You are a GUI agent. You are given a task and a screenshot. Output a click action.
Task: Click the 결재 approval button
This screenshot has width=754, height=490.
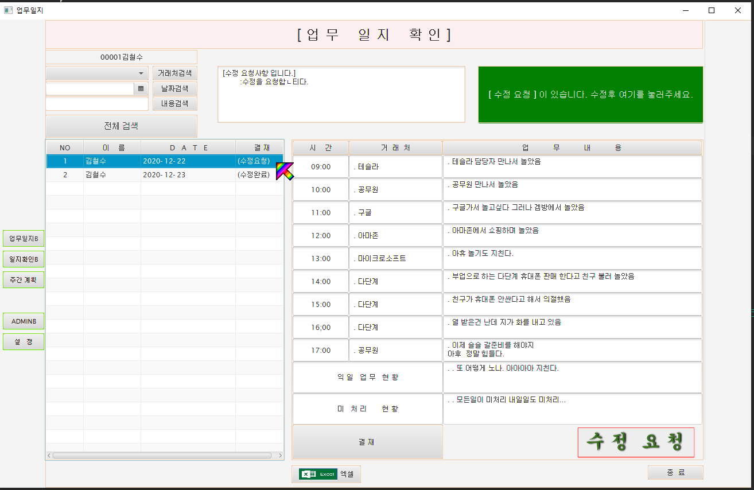click(367, 442)
